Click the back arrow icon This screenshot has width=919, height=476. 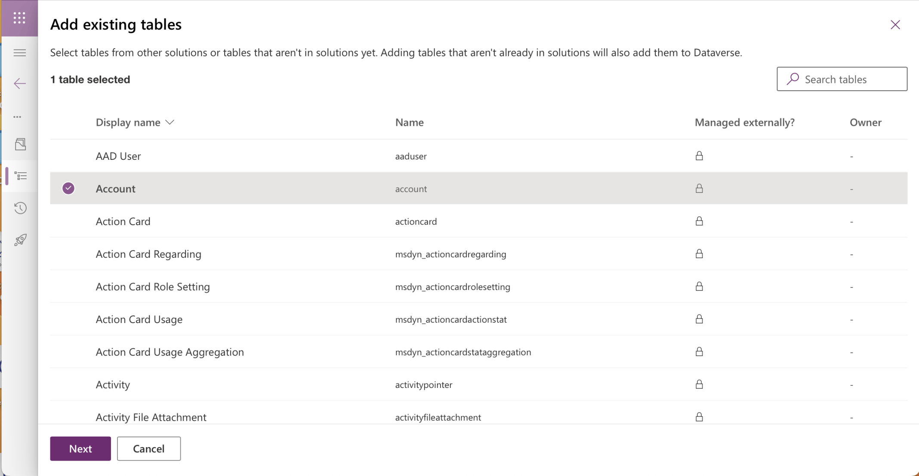click(x=20, y=83)
